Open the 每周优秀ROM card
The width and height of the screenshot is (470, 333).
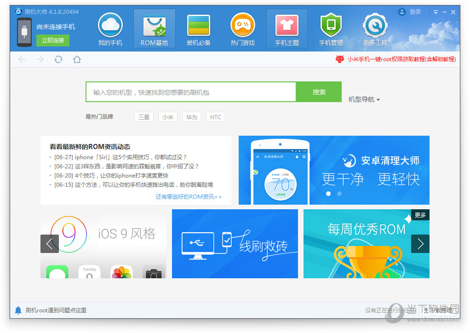pos(366,244)
